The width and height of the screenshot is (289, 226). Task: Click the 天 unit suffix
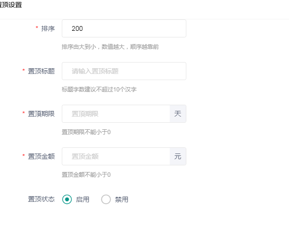pyautogui.click(x=178, y=114)
